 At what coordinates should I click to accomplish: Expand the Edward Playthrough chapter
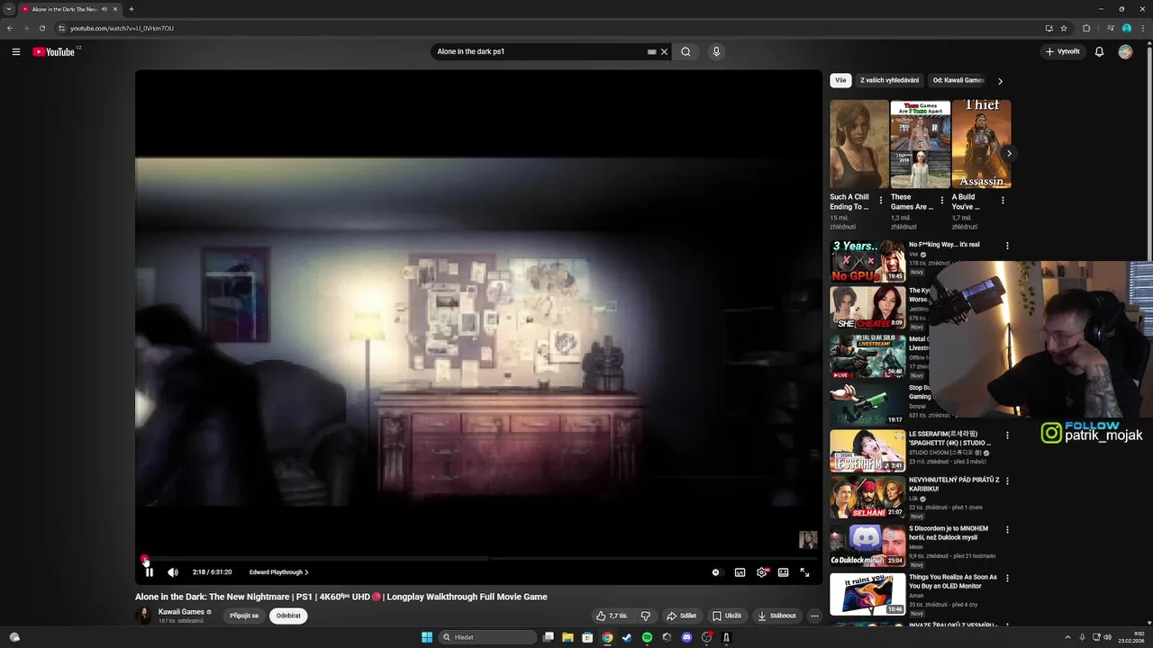pyautogui.click(x=278, y=572)
